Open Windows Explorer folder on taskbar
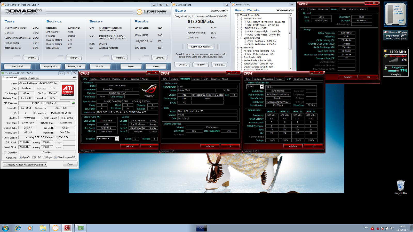Screen dimensions: 413x232 [43, 228]
